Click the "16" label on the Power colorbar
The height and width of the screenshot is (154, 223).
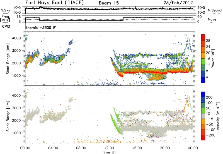(208, 59)
